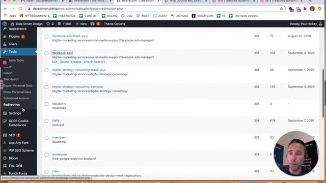Switch to the Web Design and Dev browser tab
This screenshot has width=326, height=183.
click(185, 2)
